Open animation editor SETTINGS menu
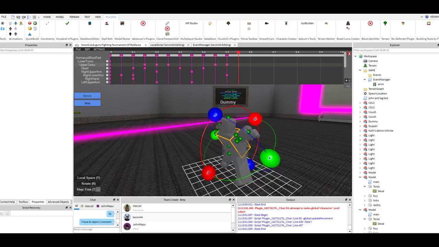Image resolution: width=439 pixels, height=247 pixels. point(99,49)
